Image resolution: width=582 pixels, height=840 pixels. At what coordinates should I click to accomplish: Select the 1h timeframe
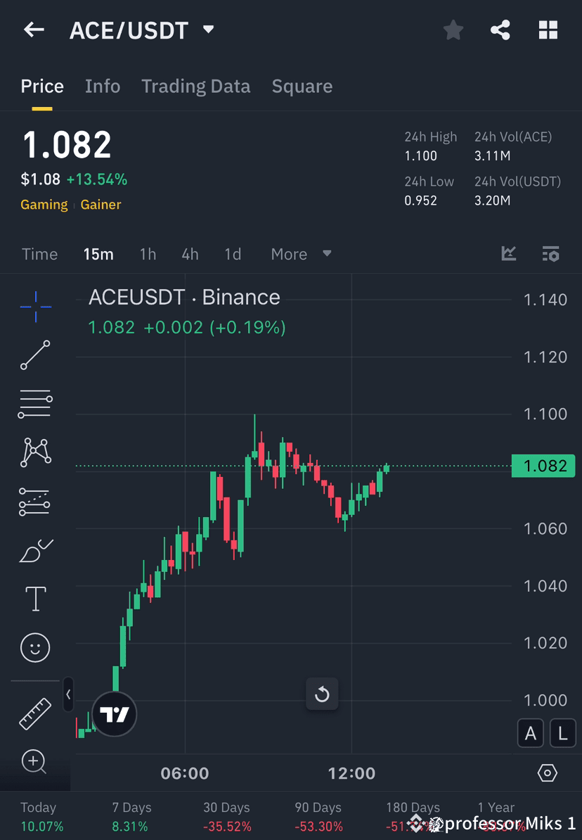point(148,254)
